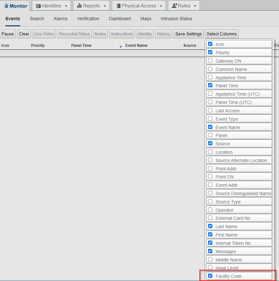
Task: Click the Reports bar-chart icon
Action: tap(80, 5)
